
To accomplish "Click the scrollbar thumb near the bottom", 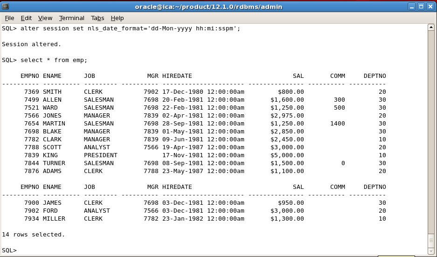I will click(x=431, y=240).
